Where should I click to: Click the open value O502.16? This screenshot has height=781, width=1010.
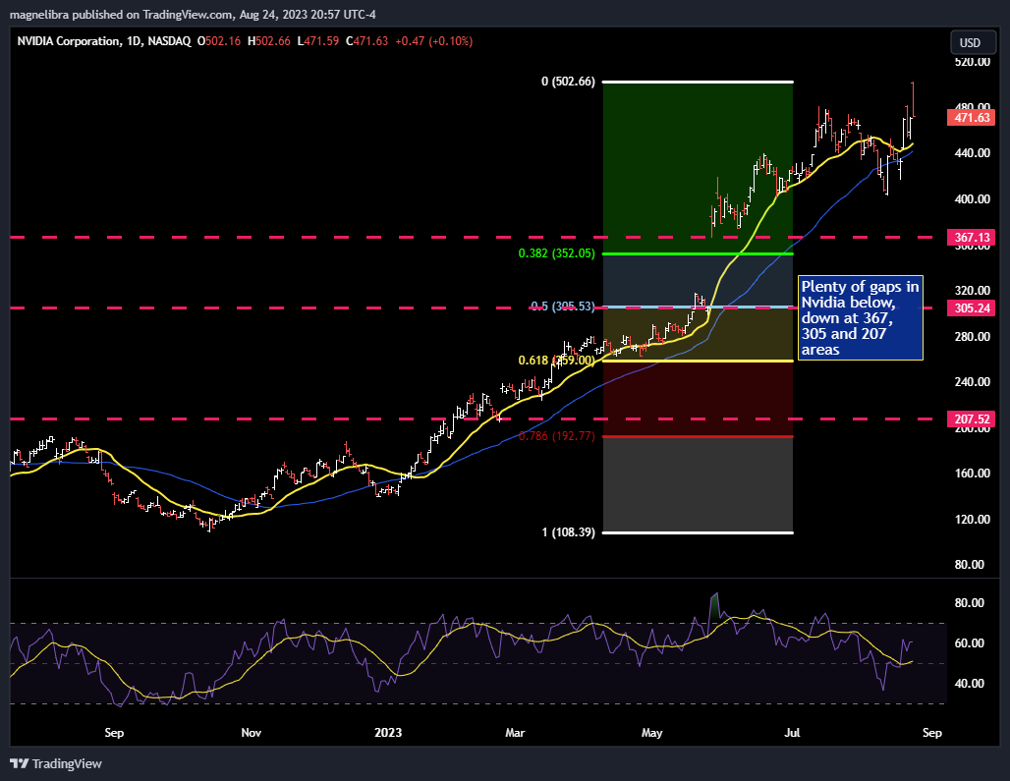219,41
